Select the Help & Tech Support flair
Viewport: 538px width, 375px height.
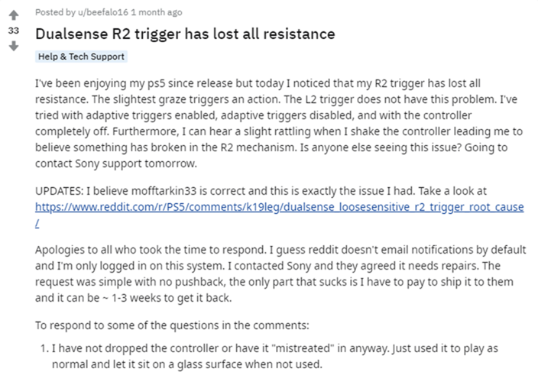point(82,57)
